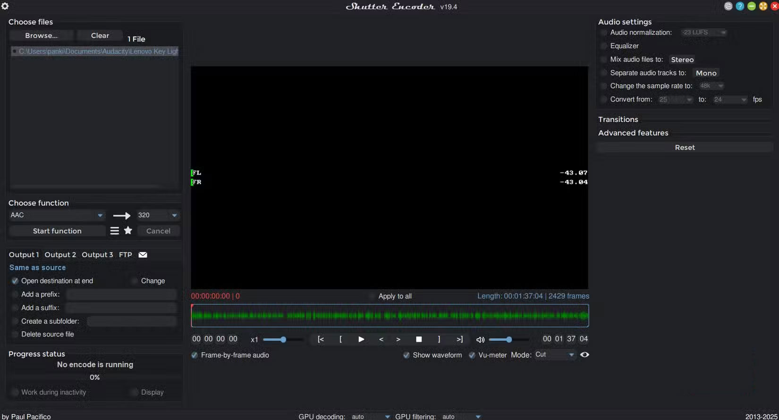Enable the Equalizer option
779x420 pixels.
click(604, 46)
